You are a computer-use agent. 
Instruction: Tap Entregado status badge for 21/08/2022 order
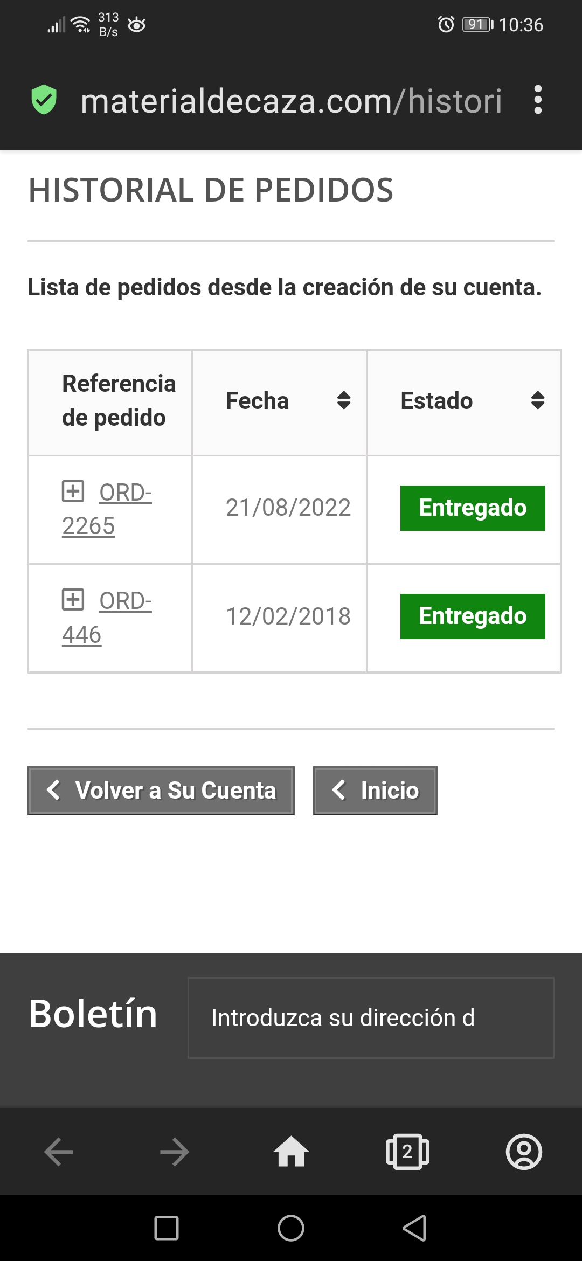(x=473, y=508)
